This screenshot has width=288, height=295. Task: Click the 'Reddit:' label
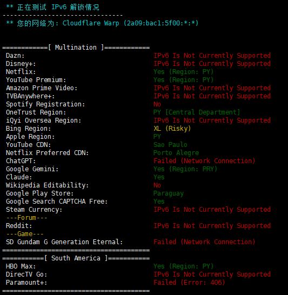point(19,226)
